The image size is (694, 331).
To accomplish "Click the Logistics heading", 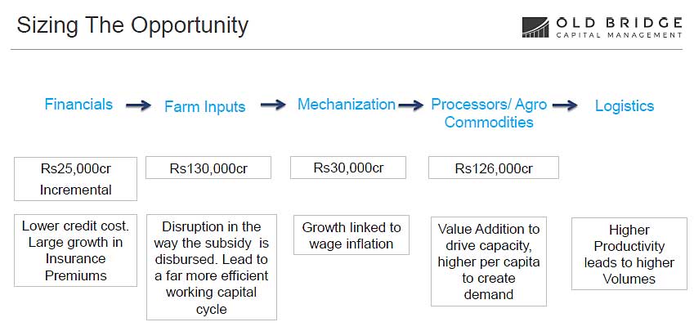I will tap(625, 105).
